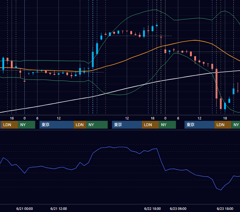This screenshot has height=212, width=240.
Task: Click the 6/21 00:00 date label
Action: [x=24, y=208]
